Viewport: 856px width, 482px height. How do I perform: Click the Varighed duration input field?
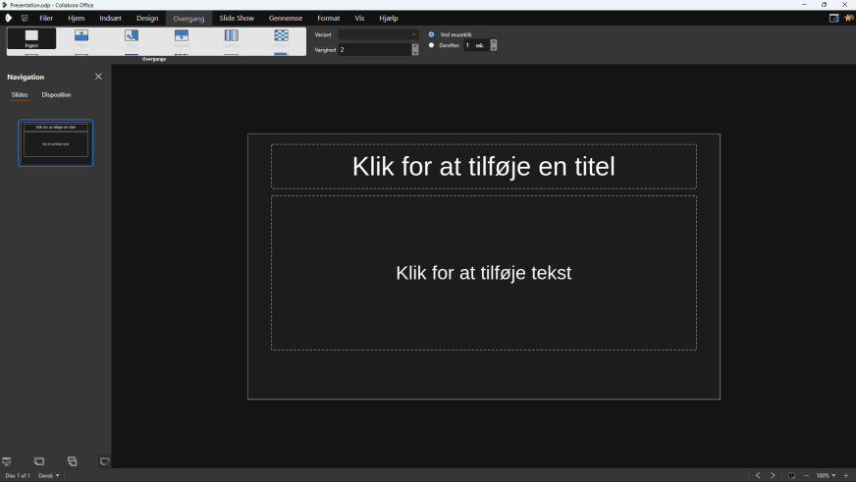click(374, 49)
